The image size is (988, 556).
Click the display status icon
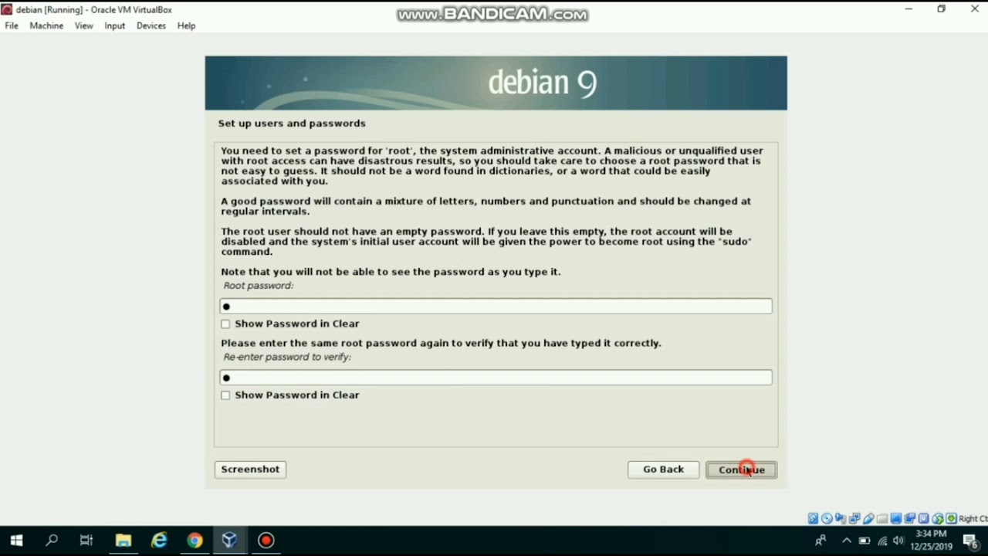896,519
